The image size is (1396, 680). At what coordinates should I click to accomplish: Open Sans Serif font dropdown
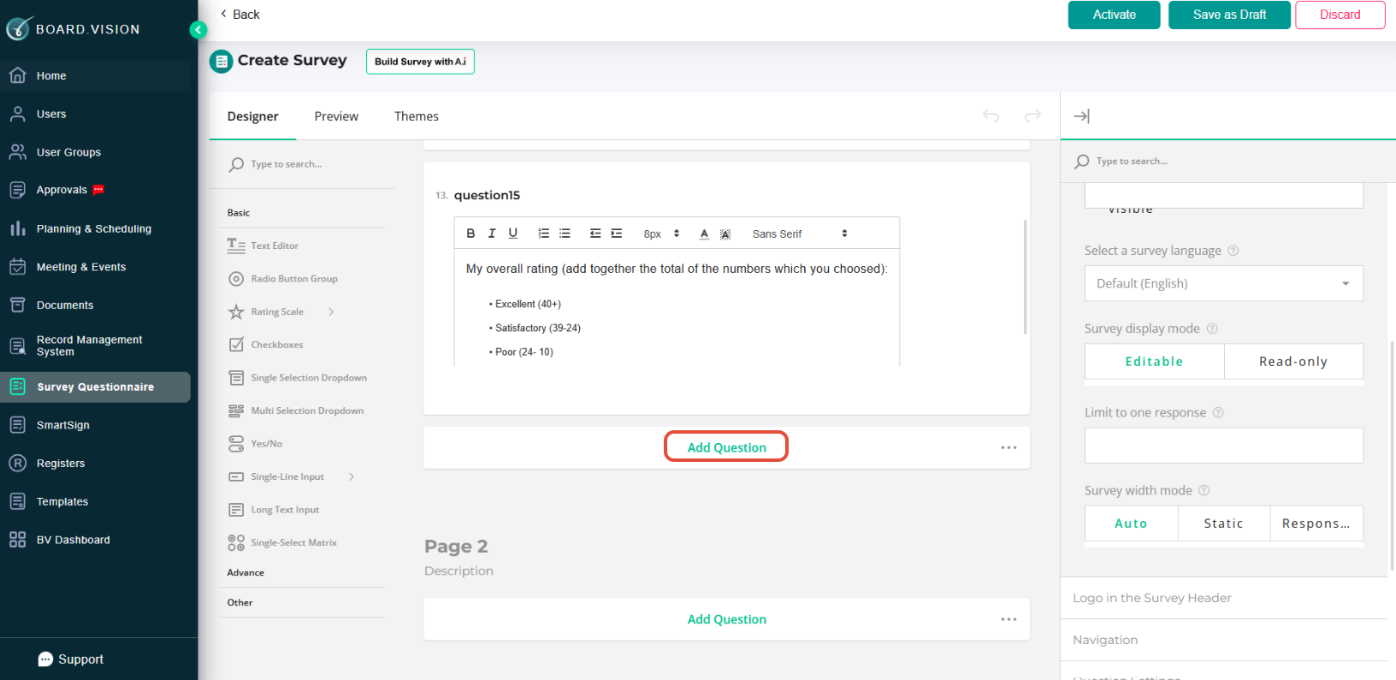click(x=800, y=234)
